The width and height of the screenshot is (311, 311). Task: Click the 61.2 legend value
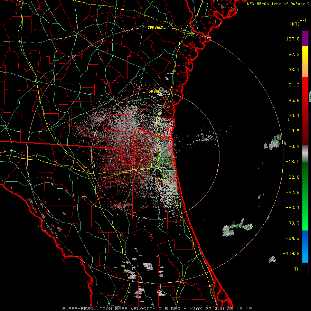pyautogui.click(x=294, y=85)
